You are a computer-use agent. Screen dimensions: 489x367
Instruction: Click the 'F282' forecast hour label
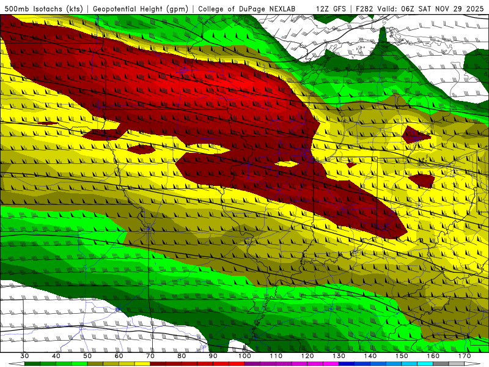click(x=364, y=9)
